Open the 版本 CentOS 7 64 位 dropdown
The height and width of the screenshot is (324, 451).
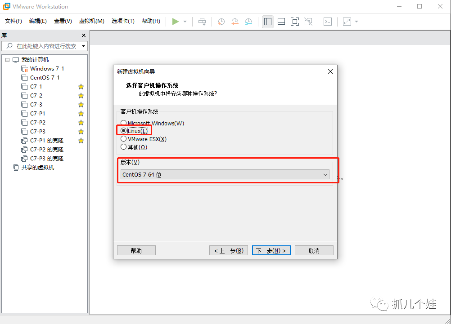pyautogui.click(x=225, y=175)
